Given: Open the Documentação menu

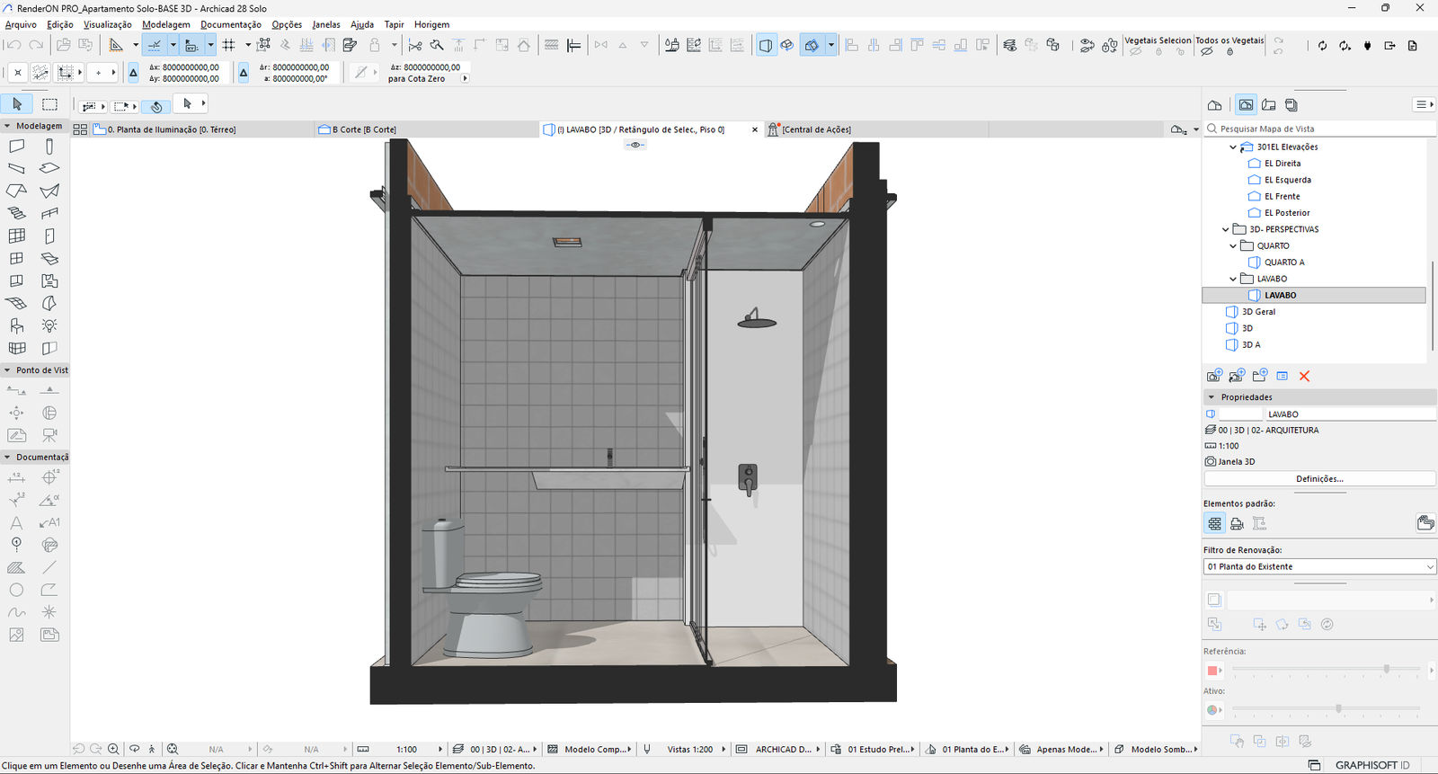Looking at the screenshot, I should (231, 24).
